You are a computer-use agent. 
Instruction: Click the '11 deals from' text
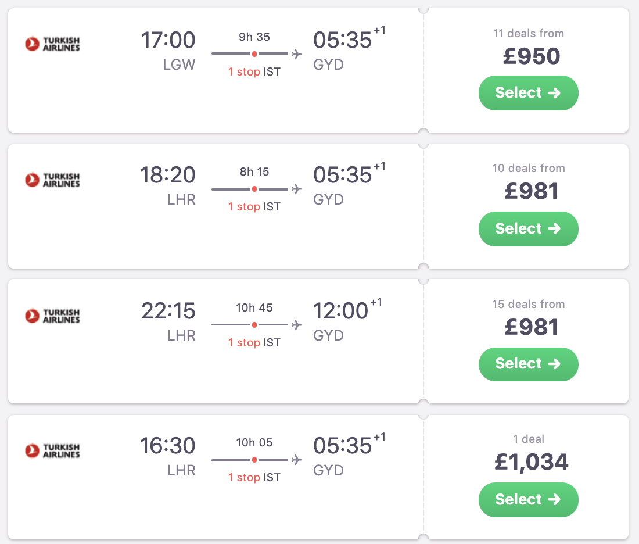pyautogui.click(x=528, y=33)
